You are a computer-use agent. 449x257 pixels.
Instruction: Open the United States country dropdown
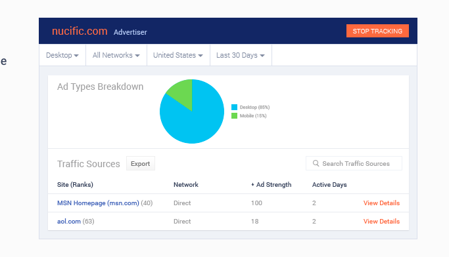[x=178, y=55]
